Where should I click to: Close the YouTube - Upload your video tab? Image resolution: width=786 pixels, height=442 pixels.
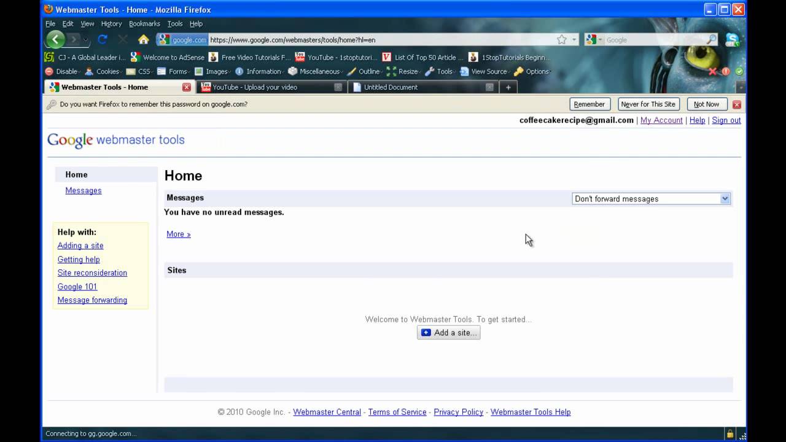coord(338,87)
